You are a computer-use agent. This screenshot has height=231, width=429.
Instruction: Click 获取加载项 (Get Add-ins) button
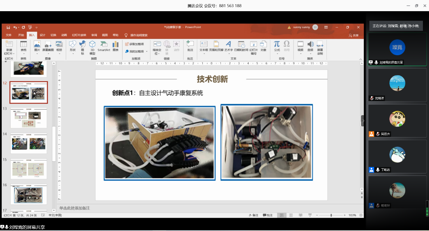134,44
